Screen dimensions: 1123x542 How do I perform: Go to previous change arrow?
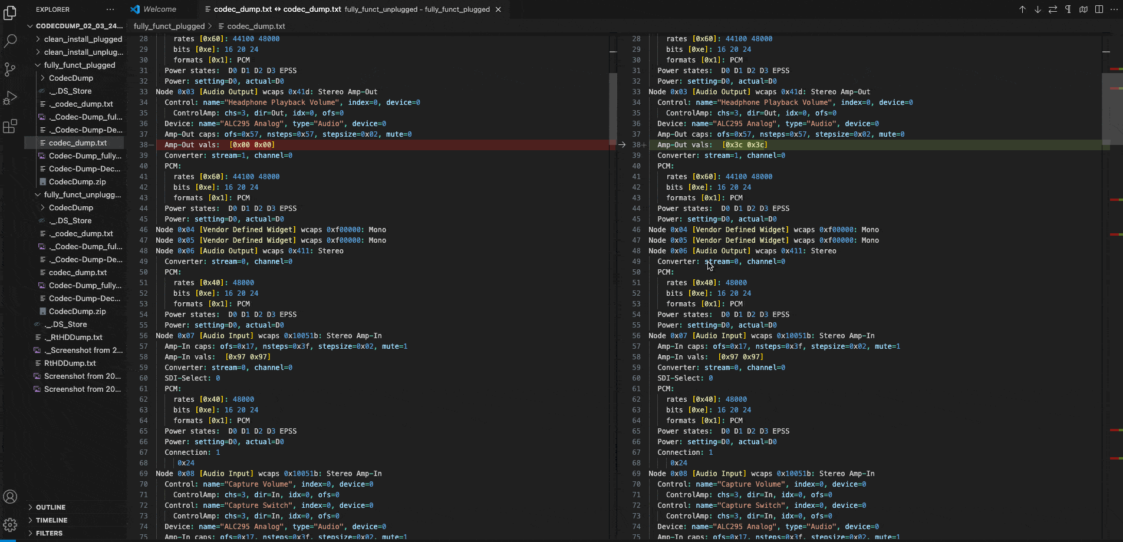pos(1022,9)
